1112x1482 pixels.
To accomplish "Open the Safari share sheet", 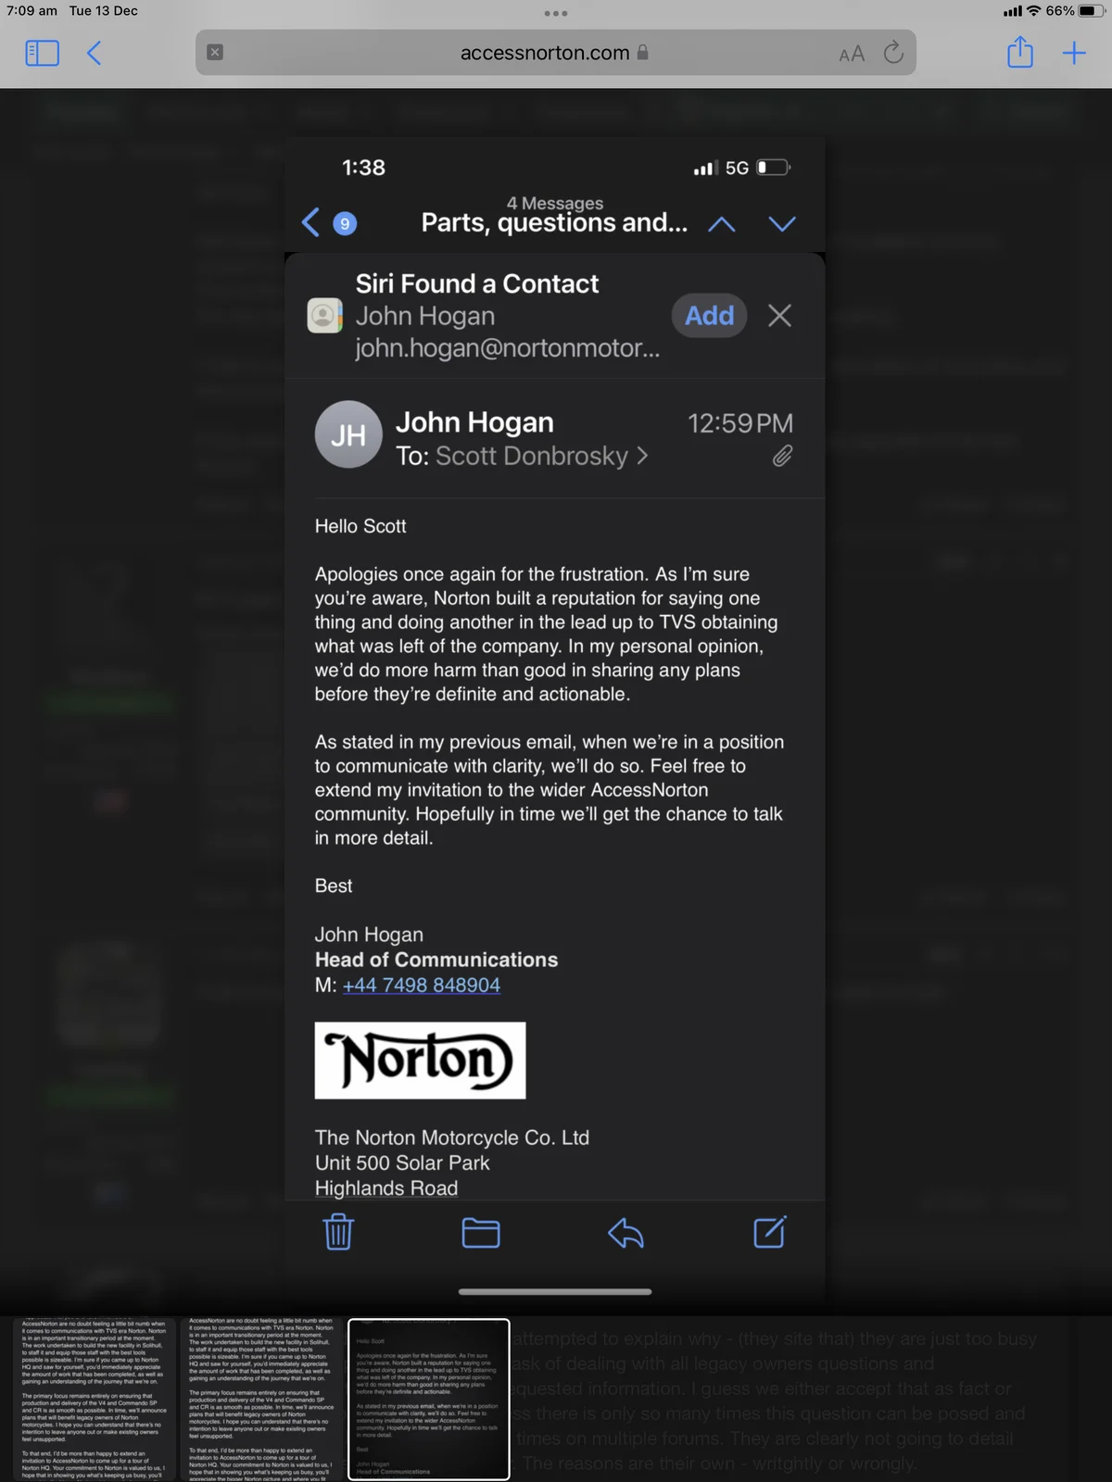I will (x=1019, y=52).
